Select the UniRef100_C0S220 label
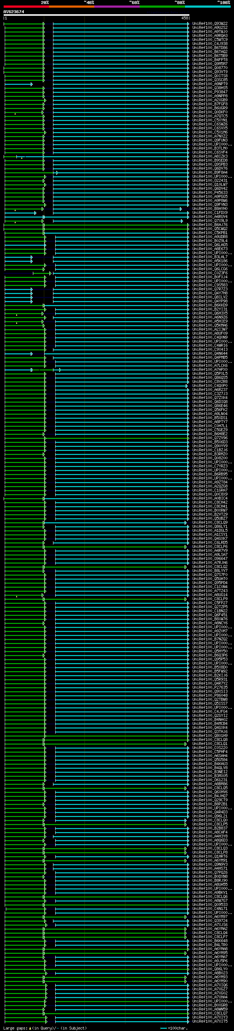Image resolution: width=234 pixels, height=1031 pixels. coord(210,748)
